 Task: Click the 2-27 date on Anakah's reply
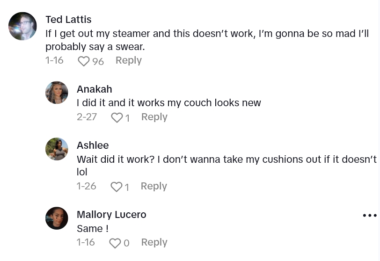[87, 117]
